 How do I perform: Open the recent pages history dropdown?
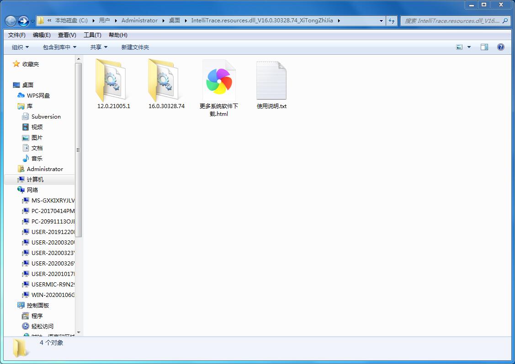pyautogui.click(x=32, y=21)
